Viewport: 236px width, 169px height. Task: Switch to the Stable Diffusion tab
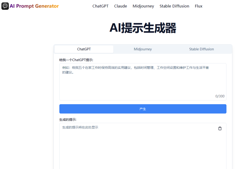pyautogui.click(x=201, y=49)
